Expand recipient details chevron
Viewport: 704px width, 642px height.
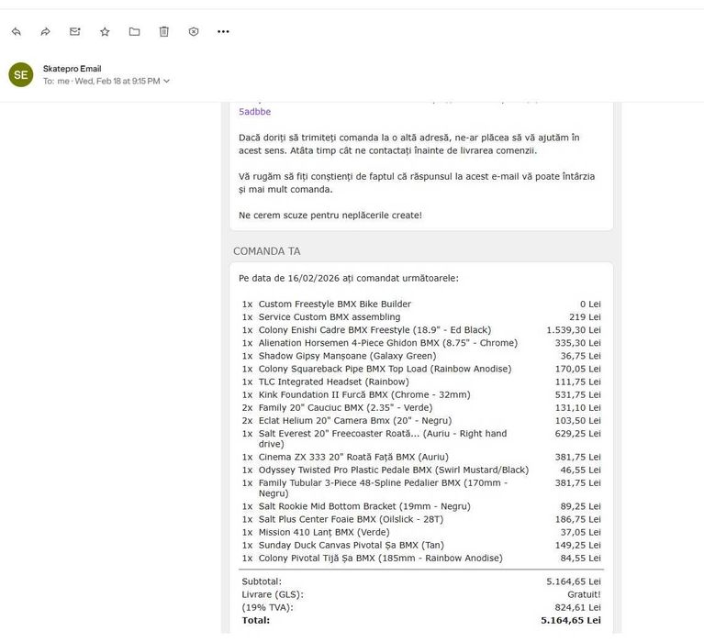[x=166, y=82]
